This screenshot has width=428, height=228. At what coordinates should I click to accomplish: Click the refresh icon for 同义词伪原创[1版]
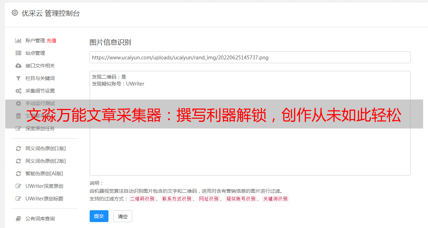click(18, 148)
